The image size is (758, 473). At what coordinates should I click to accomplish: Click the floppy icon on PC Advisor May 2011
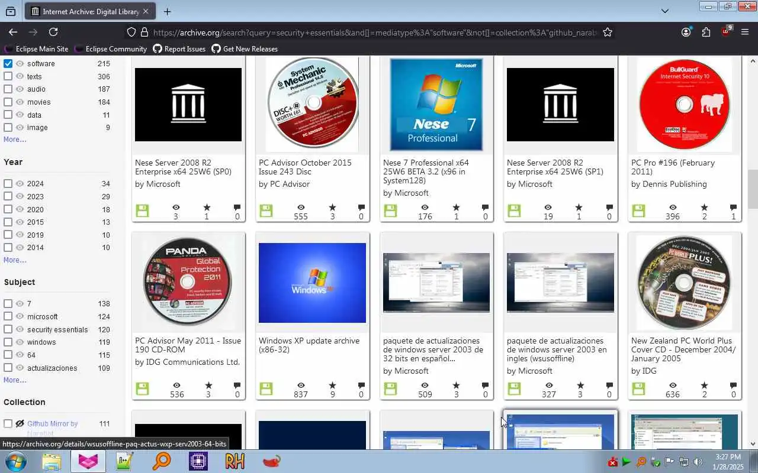tap(142, 388)
